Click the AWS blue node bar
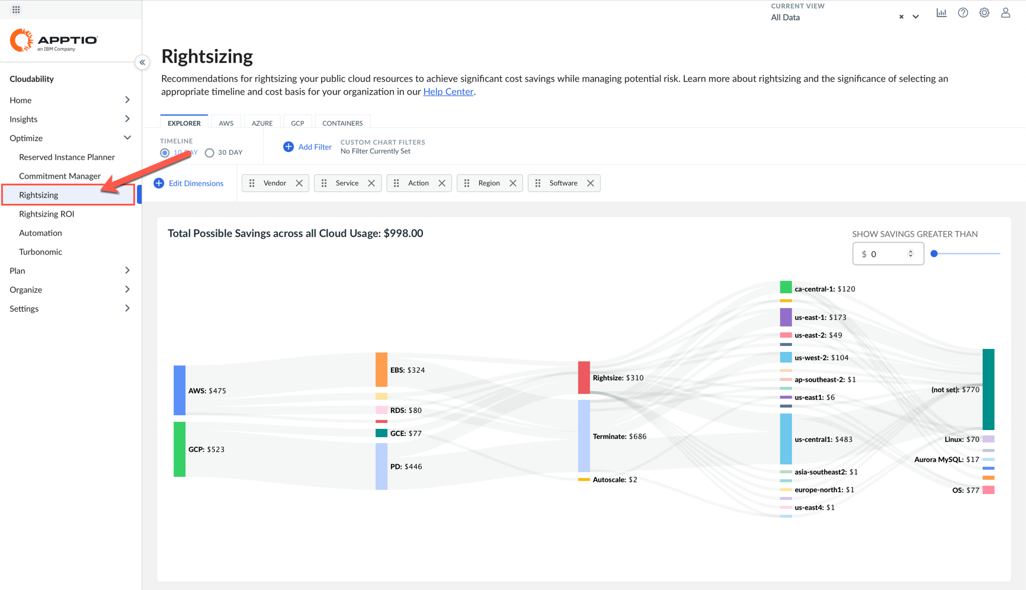The image size is (1026, 590). 179,390
